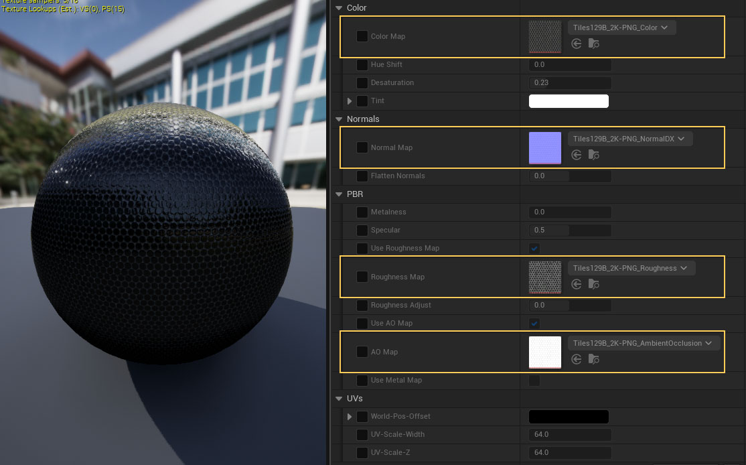The image size is (746, 465).
Task: Click the Texture Lookups stats text
Action: point(63,9)
